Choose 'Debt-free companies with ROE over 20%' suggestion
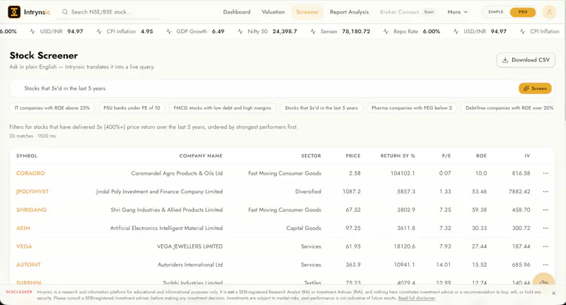This screenshot has height=305, width=566. [509, 108]
